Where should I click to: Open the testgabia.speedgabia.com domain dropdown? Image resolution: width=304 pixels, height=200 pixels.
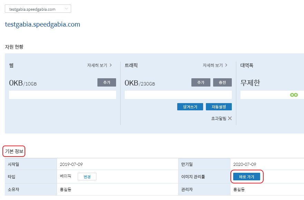point(38,9)
